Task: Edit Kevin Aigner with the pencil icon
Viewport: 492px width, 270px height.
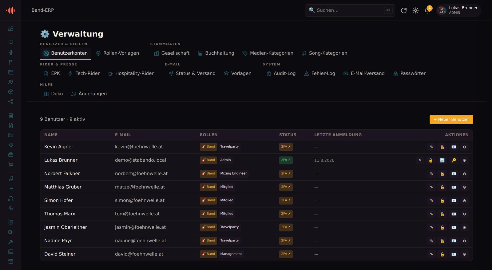Action: tap(431, 147)
